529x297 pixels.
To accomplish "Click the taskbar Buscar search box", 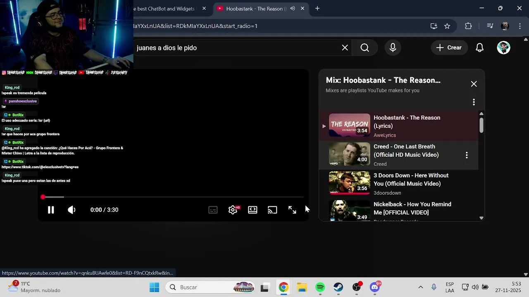I will click(x=211, y=288).
